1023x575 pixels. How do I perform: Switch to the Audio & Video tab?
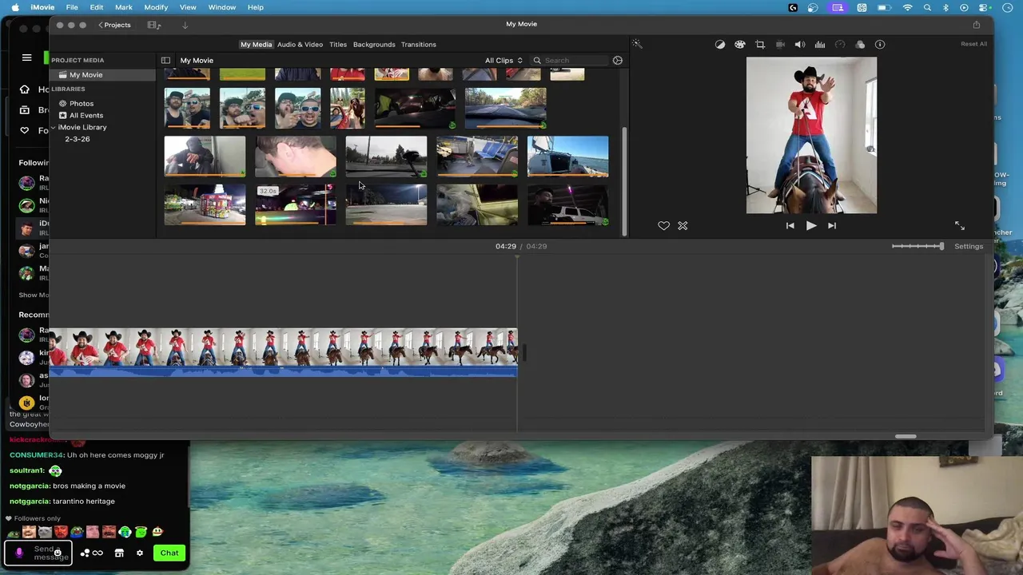point(300,45)
